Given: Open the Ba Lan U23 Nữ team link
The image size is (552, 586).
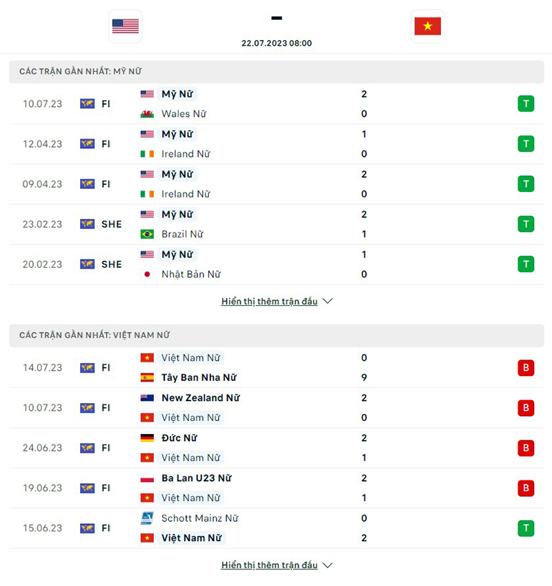Looking at the screenshot, I should click(195, 478).
